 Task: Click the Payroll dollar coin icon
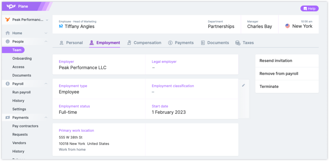coord(8,84)
